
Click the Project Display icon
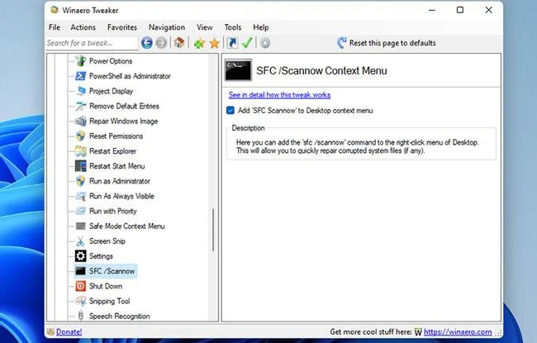pyautogui.click(x=81, y=91)
